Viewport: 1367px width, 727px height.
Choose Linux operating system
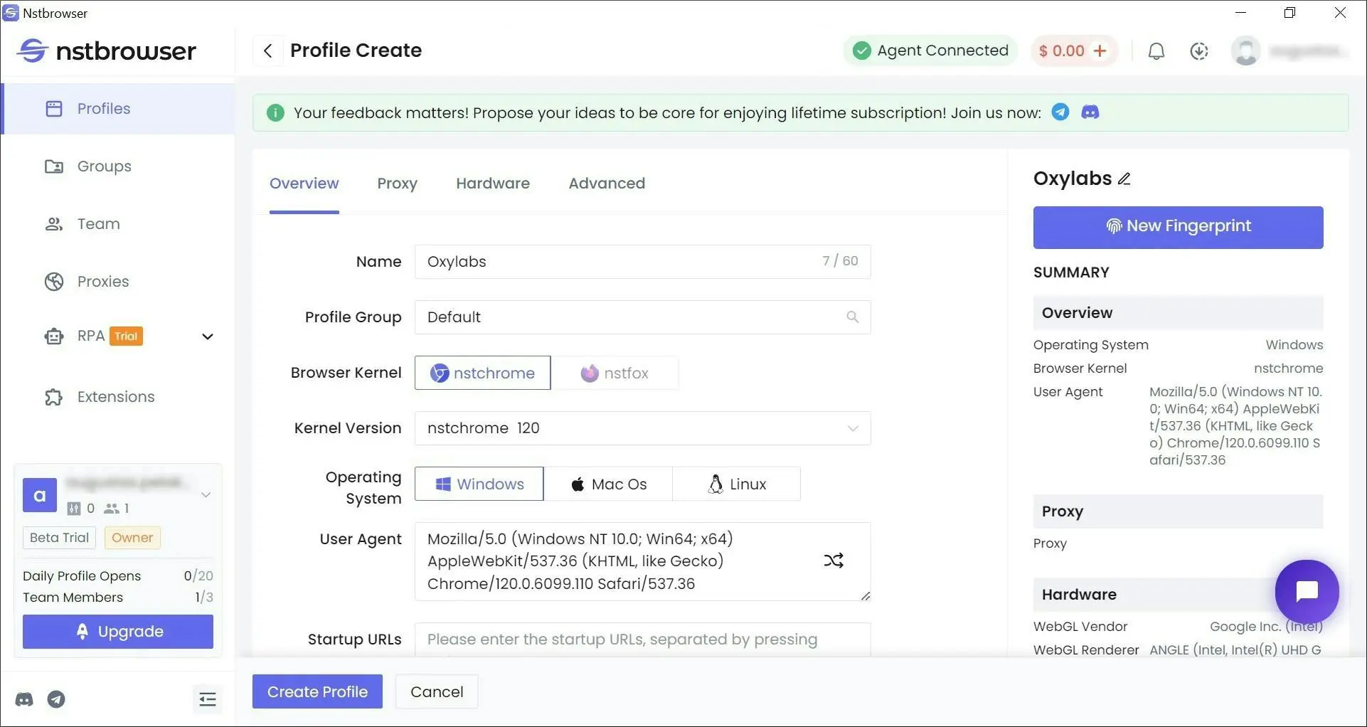pyautogui.click(x=736, y=484)
